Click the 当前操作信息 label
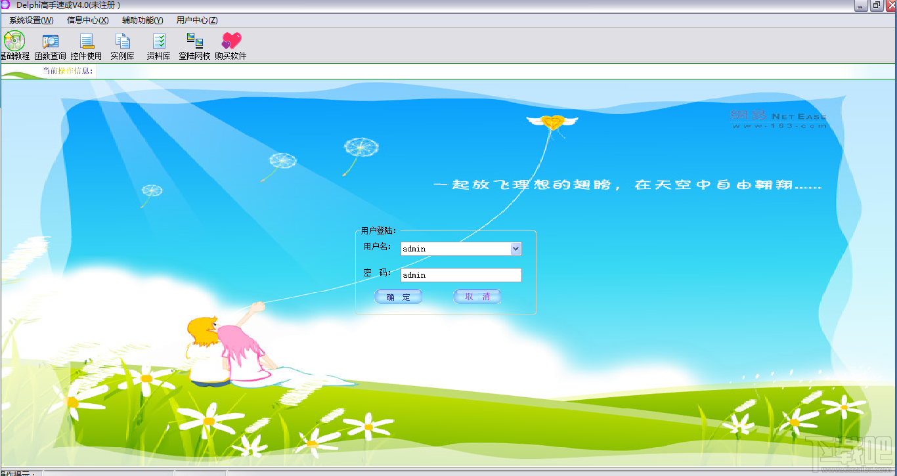Viewport: 897px width, 476px height. [x=68, y=71]
